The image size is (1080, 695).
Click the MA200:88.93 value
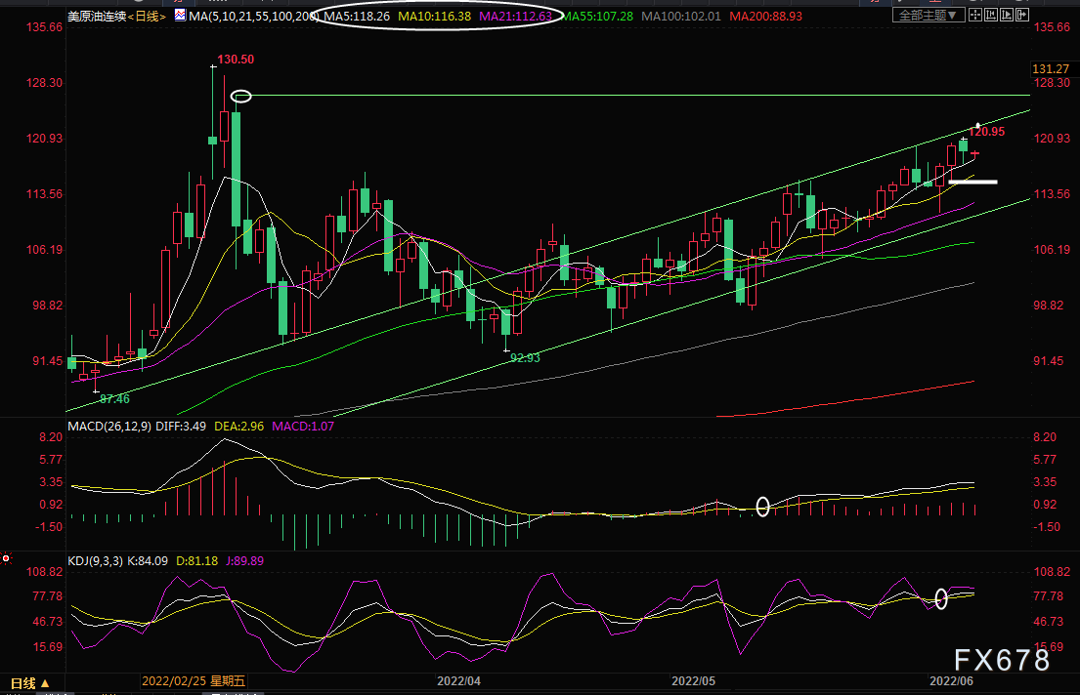766,16
